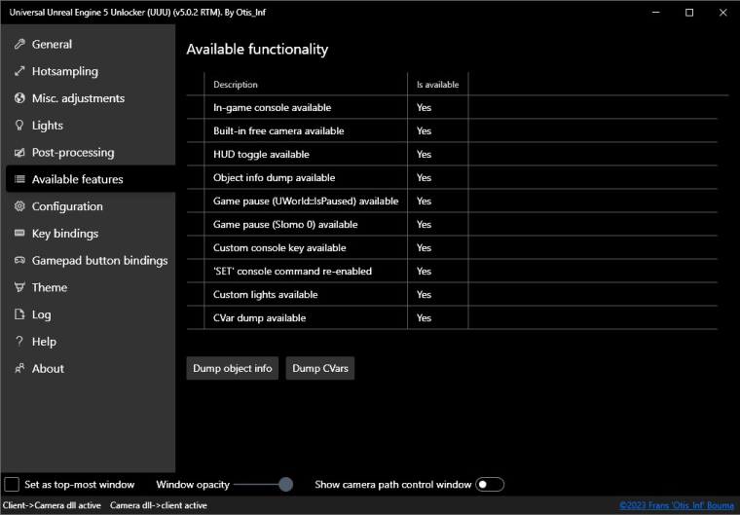The image size is (740, 515).
Task: Click the Is available column header
Action: (x=437, y=85)
